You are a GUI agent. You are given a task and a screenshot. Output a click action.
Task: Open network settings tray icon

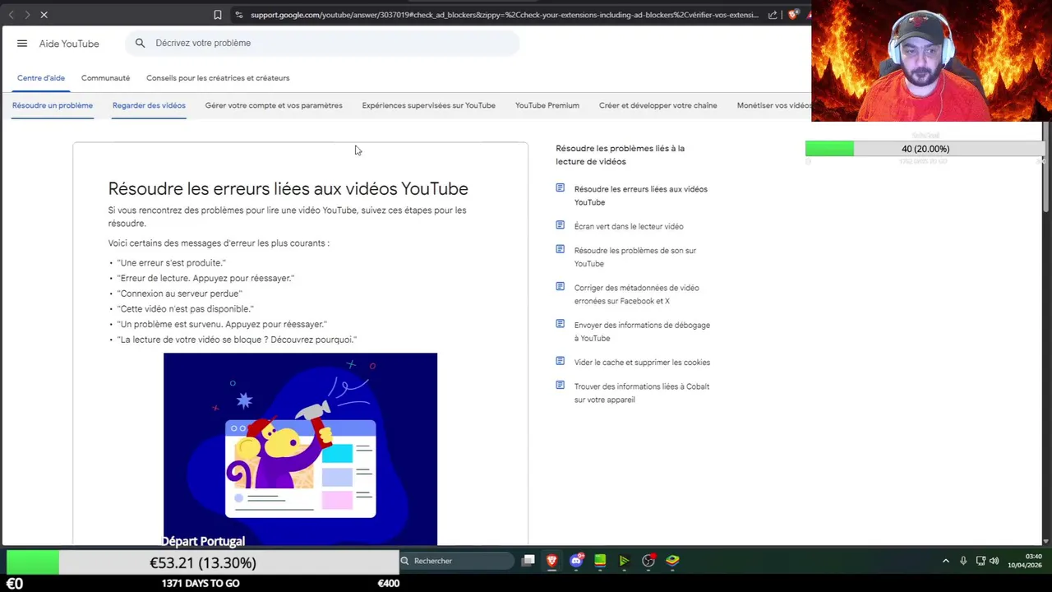[980, 561]
